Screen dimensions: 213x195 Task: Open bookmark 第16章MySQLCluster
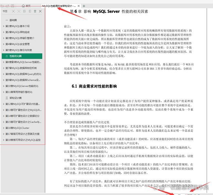pyautogui.click(x=17, y=128)
